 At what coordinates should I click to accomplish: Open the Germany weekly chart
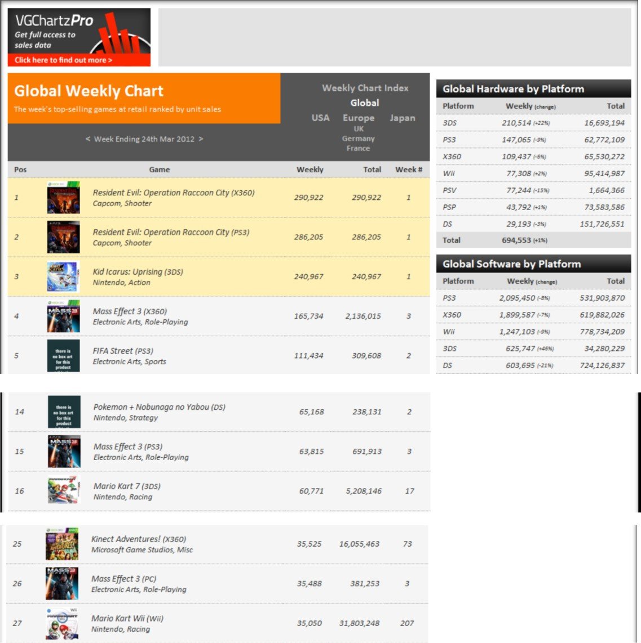pos(358,139)
